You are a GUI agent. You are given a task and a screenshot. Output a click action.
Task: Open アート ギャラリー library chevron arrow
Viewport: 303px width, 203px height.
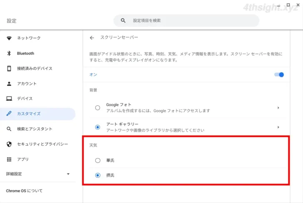pos(278,127)
